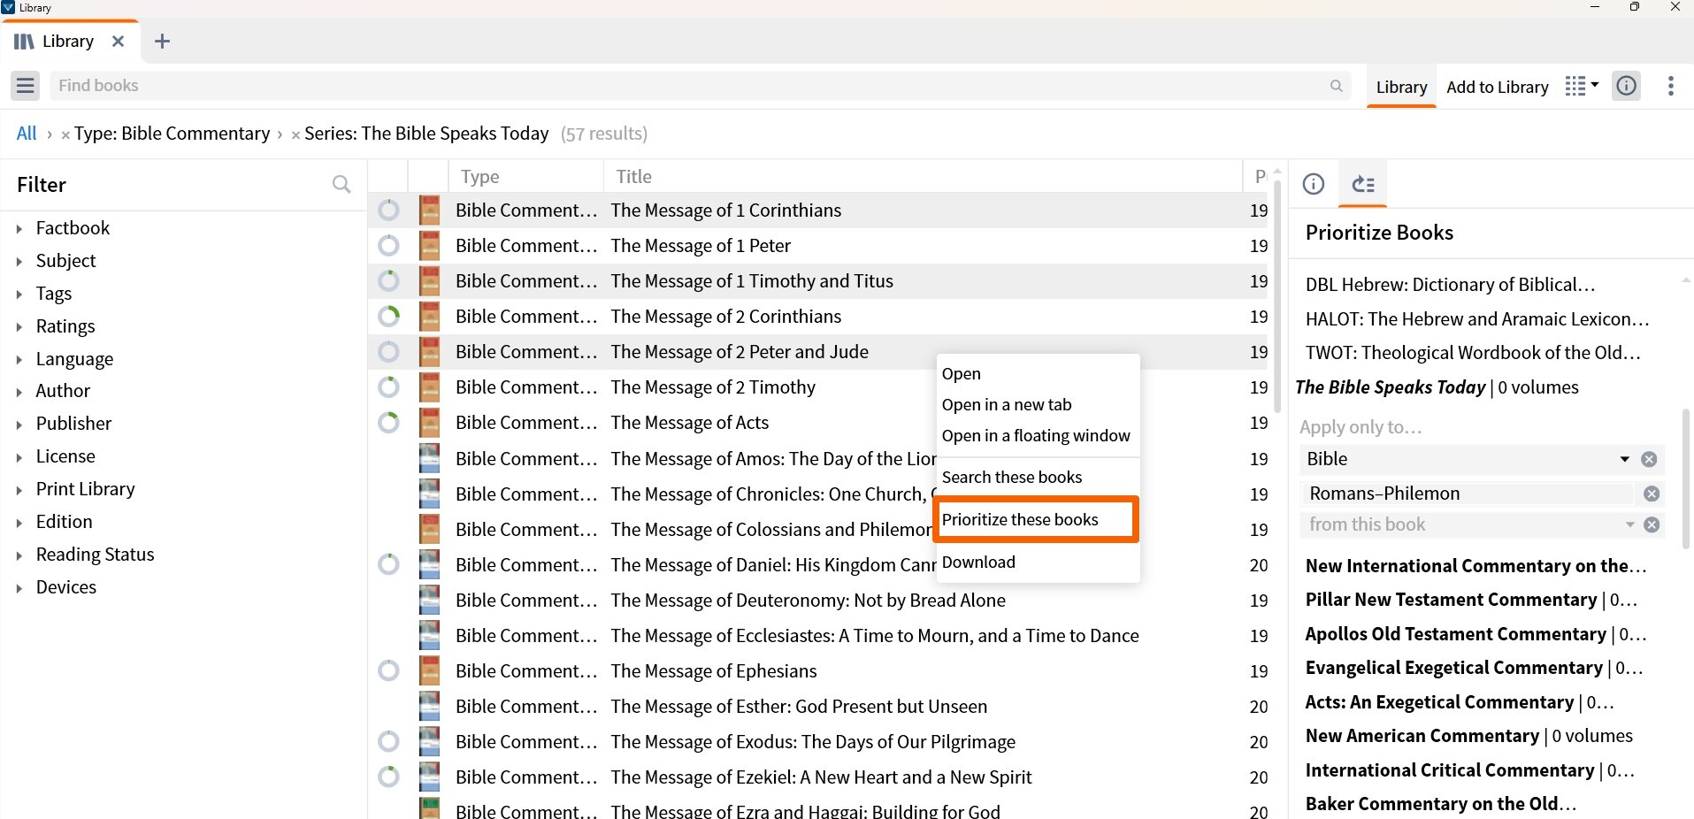1694x819 pixels.
Task: Select The Bible Speaks Today prioritized entry
Action: (x=1437, y=387)
